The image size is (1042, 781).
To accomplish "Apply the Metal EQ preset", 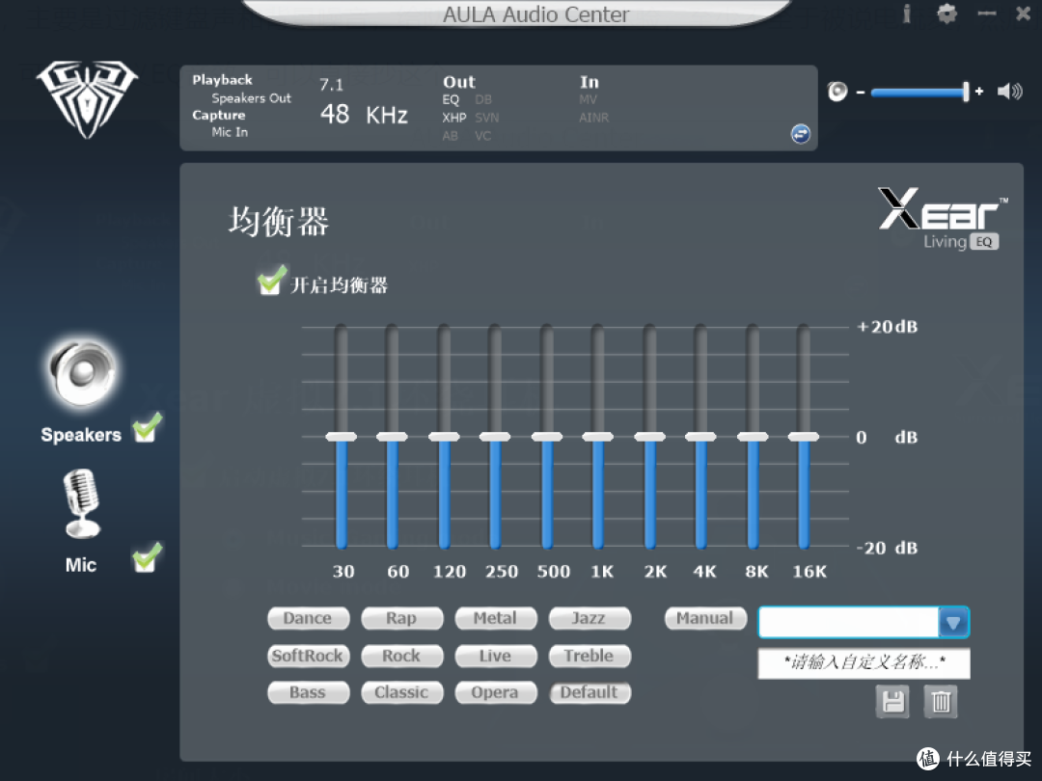I will coord(496,618).
